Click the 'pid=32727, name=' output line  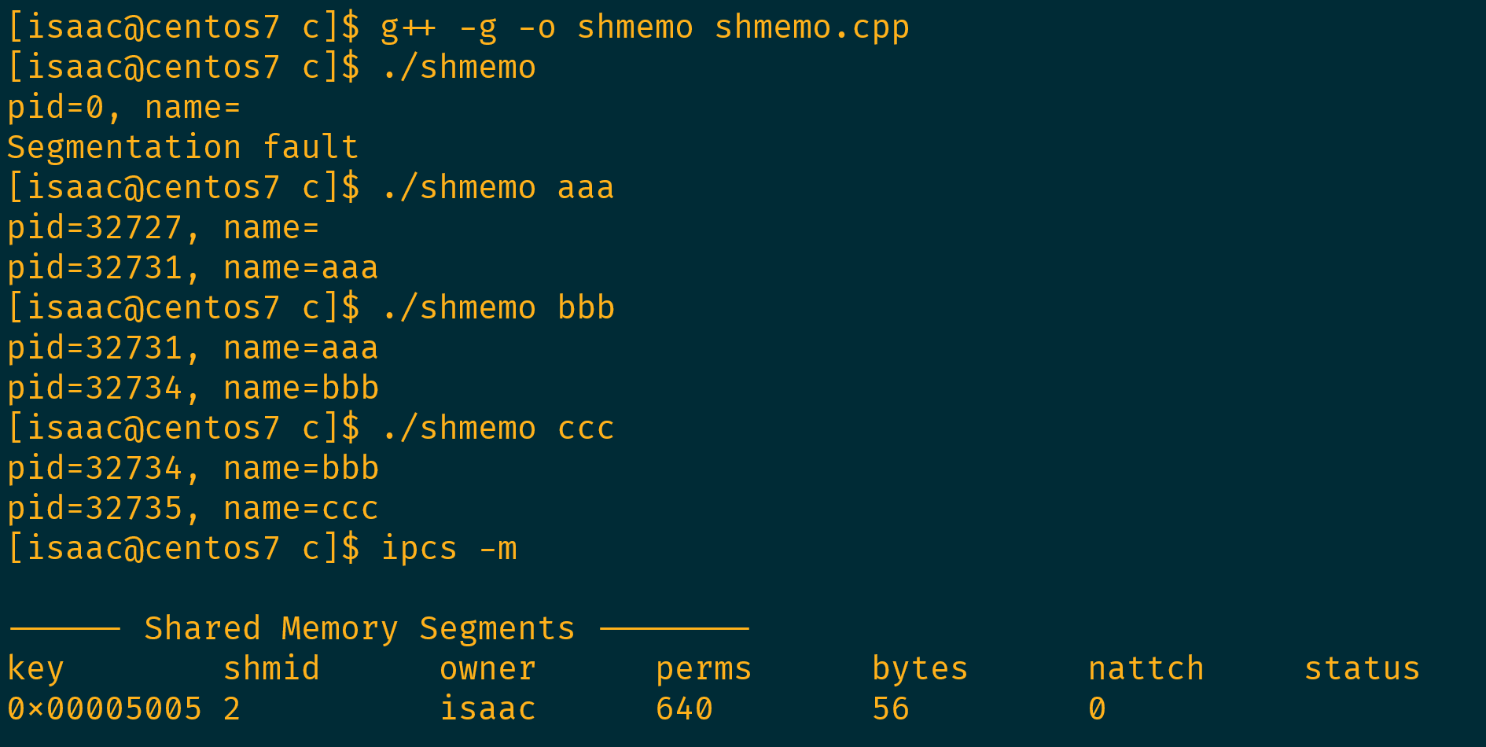[164, 228]
